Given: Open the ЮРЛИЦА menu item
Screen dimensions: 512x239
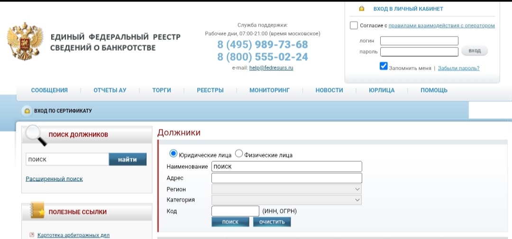Looking at the screenshot, I should [382, 91].
